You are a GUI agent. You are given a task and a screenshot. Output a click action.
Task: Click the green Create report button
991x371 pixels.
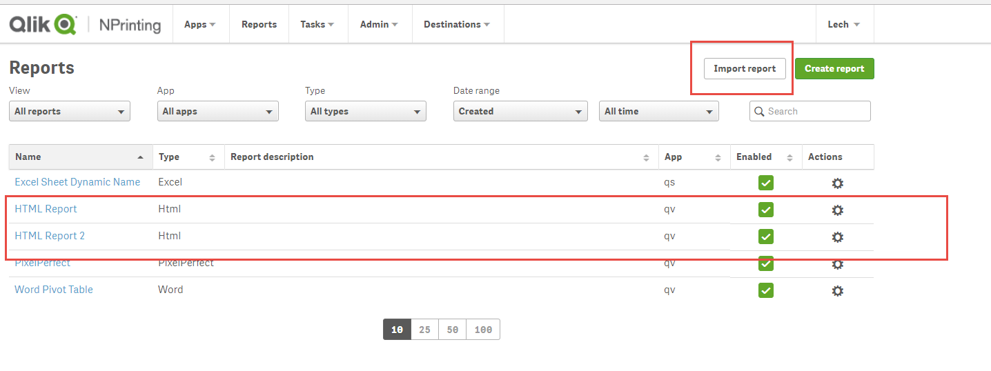pos(834,68)
